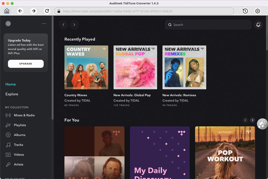Click the 'Recently Played' heading
Image resolution: width=268 pixels, height=179 pixels.
pyautogui.click(x=80, y=39)
